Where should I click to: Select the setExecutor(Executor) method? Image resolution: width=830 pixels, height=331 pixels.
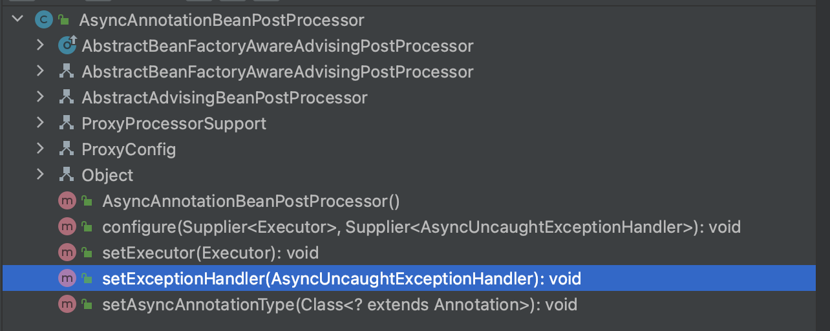tap(210, 253)
